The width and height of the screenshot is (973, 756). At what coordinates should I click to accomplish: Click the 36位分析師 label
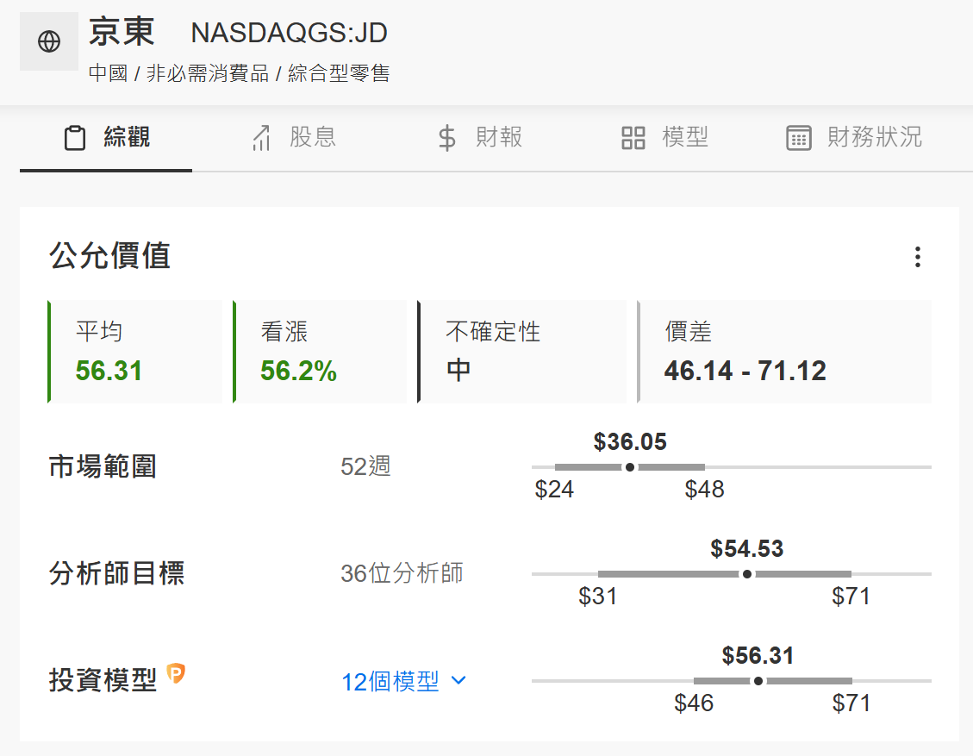point(402,573)
